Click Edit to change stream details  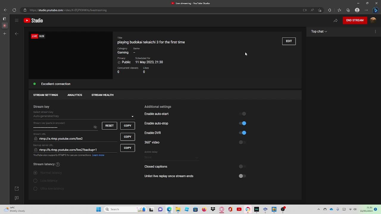pos(289,41)
